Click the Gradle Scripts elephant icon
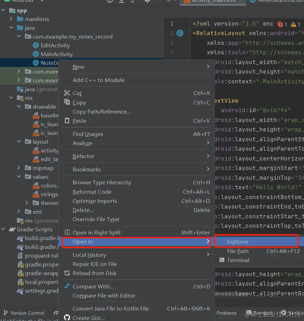 click(12, 229)
